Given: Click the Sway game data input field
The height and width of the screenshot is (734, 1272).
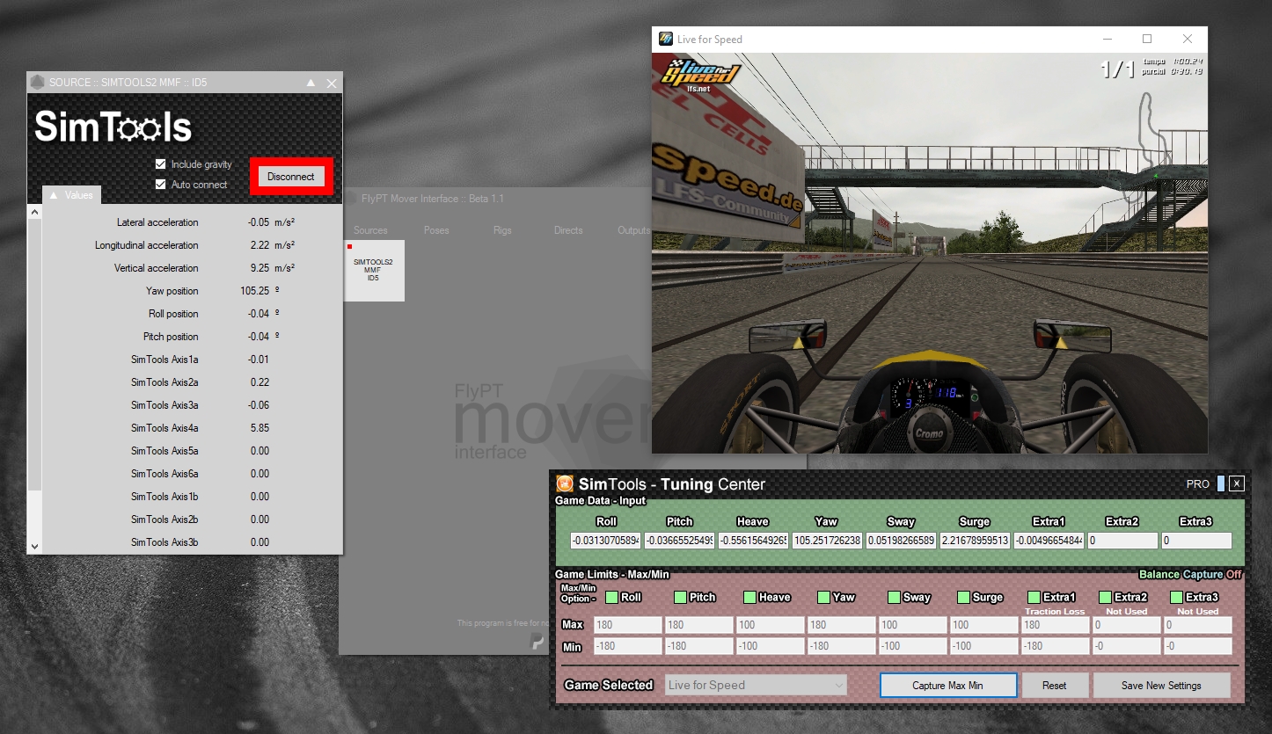Looking at the screenshot, I should coord(902,541).
